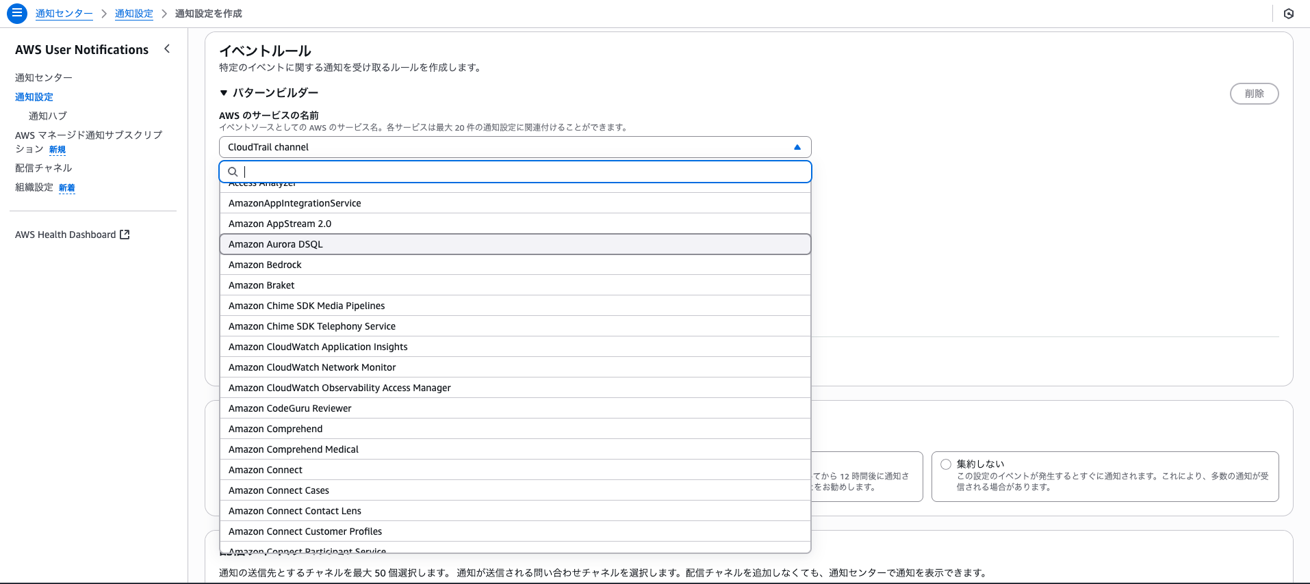The height and width of the screenshot is (584, 1310).
Task: Click the search magnifier icon in dropdown
Action: 233,172
